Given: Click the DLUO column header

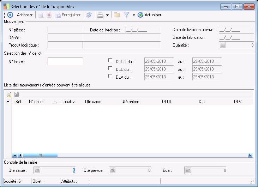Looking at the screenshot, I should coord(167,102).
